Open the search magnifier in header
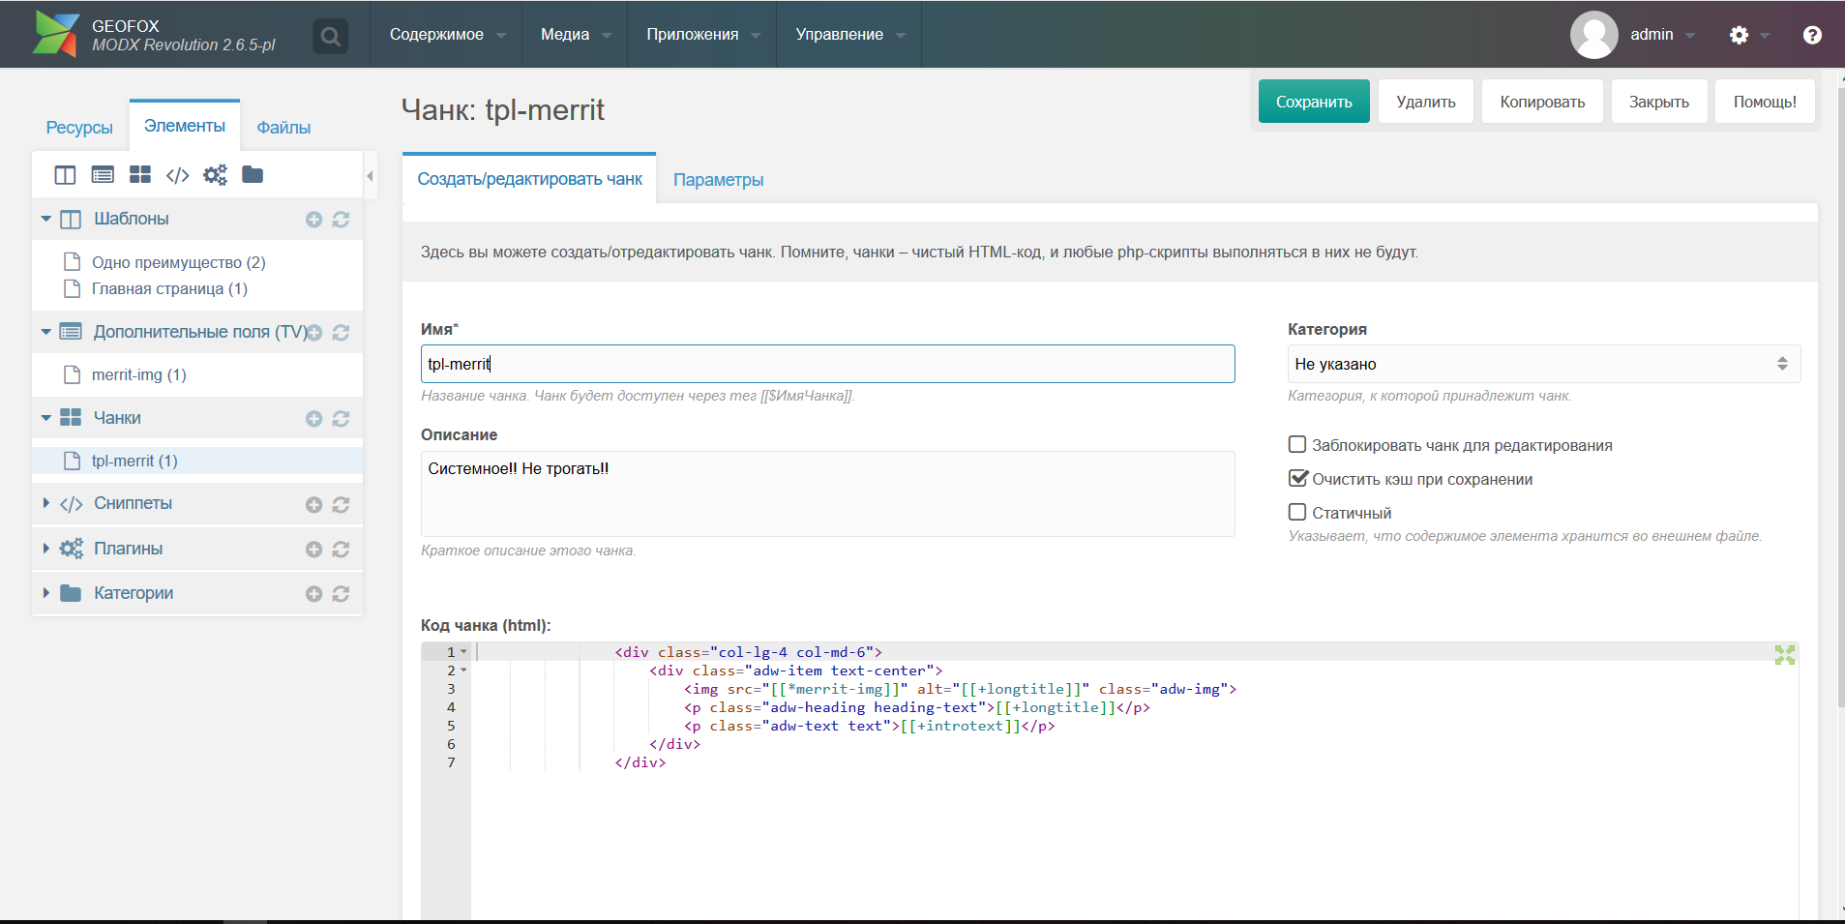This screenshot has height=924, width=1845. click(x=330, y=36)
